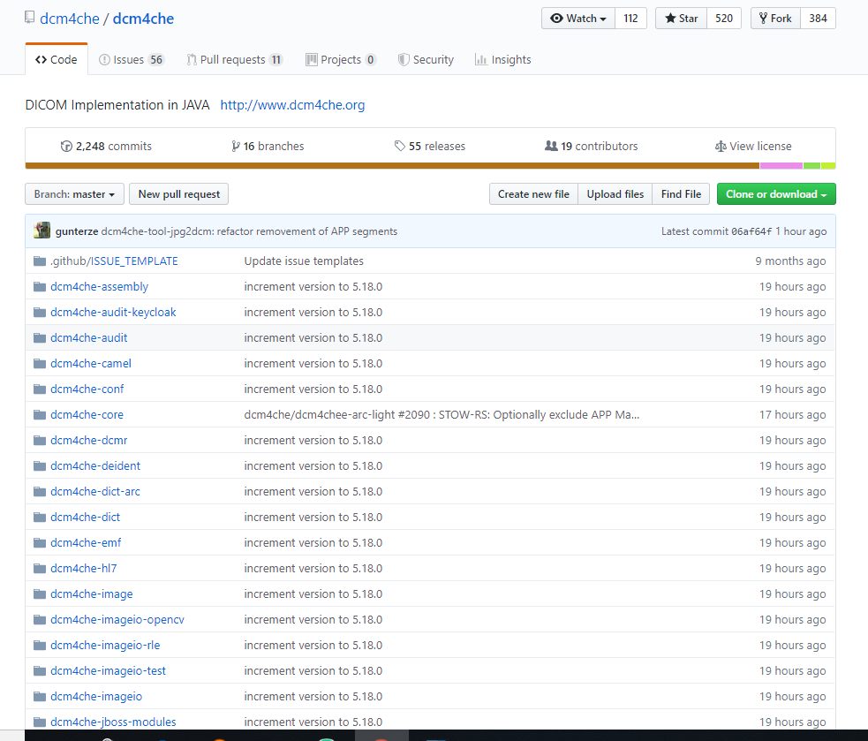868x741 pixels.
Task: Open latest commit hash 06af64f
Action: tap(751, 231)
